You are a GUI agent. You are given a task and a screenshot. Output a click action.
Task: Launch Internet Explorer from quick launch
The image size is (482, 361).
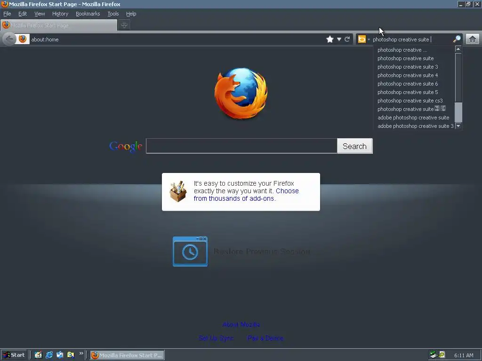49,355
